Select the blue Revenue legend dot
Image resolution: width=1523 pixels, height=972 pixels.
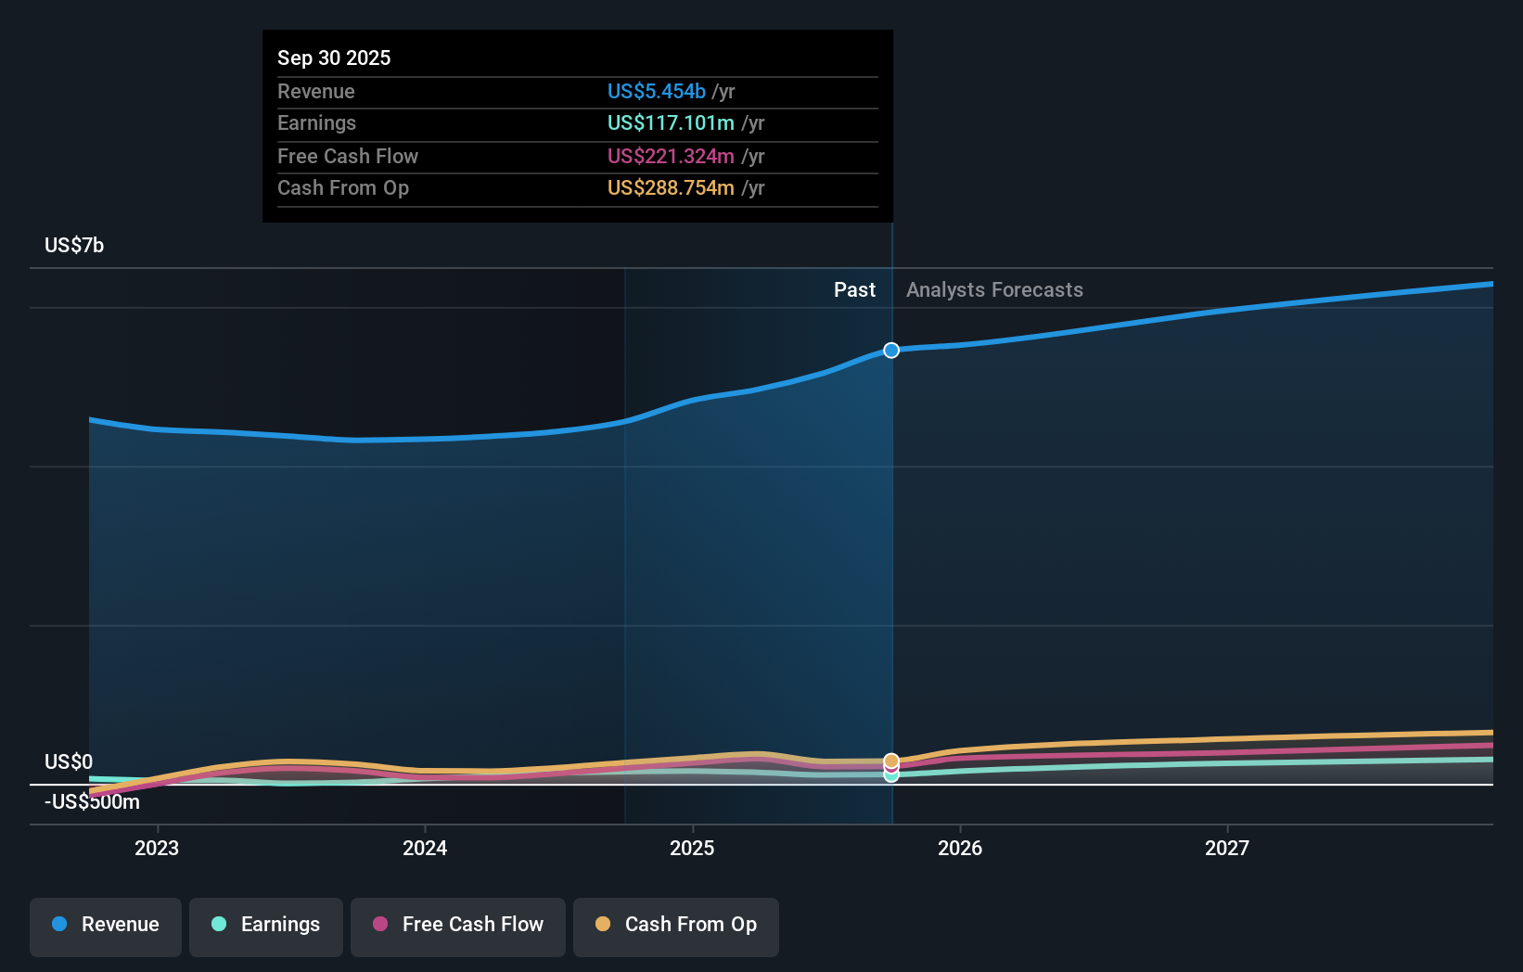pyautogui.click(x=58, y=925)
